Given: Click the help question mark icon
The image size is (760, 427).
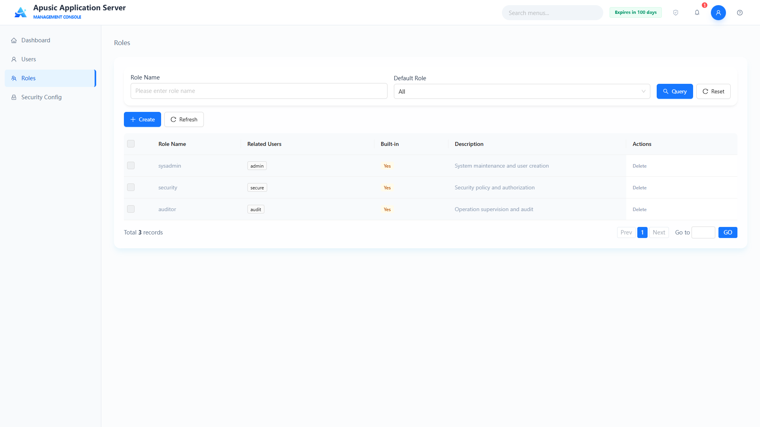Looking at the screenshot, I should pyautogui.click(x=740, y=13).
